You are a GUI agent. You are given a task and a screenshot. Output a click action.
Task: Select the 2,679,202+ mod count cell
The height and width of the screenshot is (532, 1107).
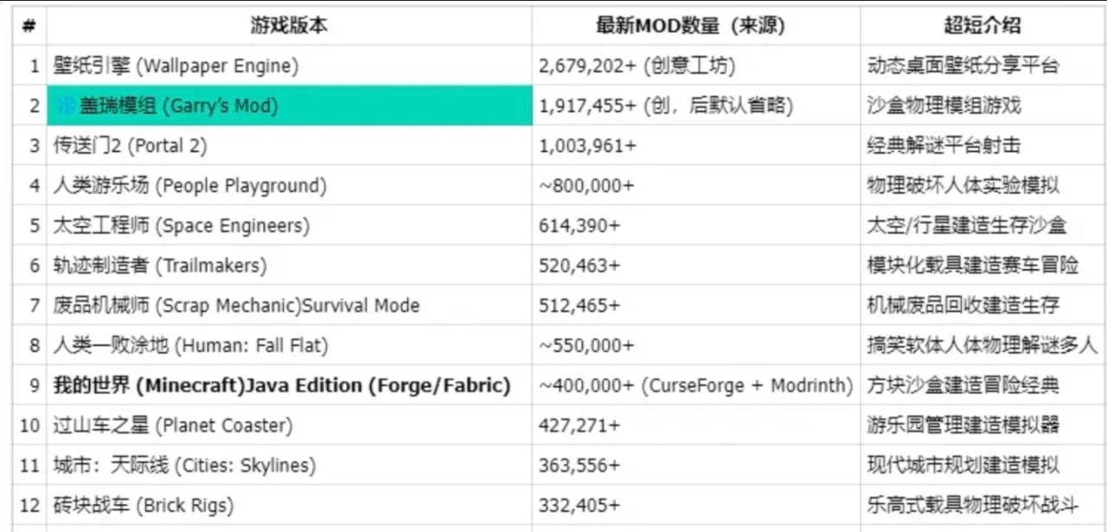coord(695,66)
